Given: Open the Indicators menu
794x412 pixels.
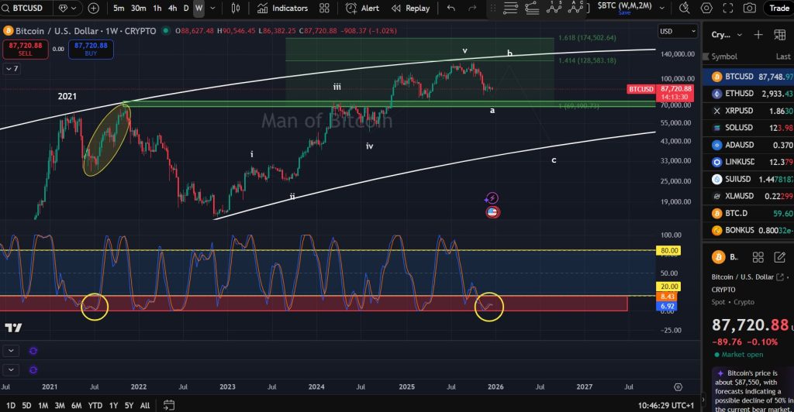Looking at the screenshot, I should pos(282,9).
